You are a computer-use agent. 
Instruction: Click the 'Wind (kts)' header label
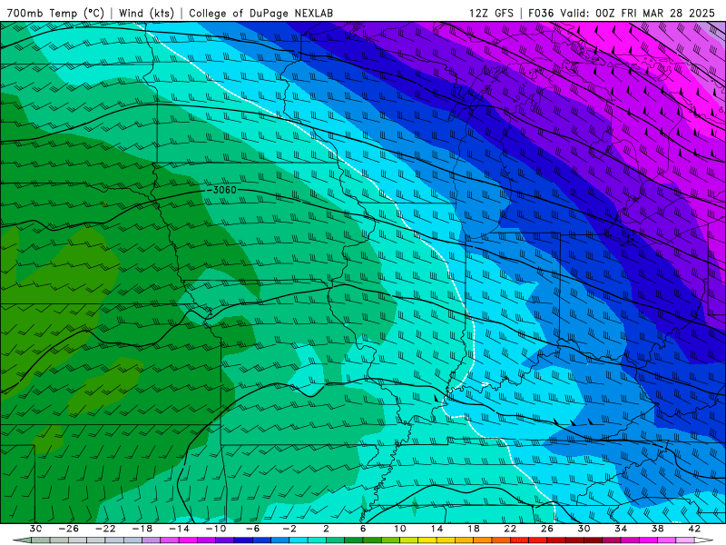coord(146,13)
